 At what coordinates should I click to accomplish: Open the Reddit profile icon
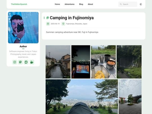tap(26, 62)
